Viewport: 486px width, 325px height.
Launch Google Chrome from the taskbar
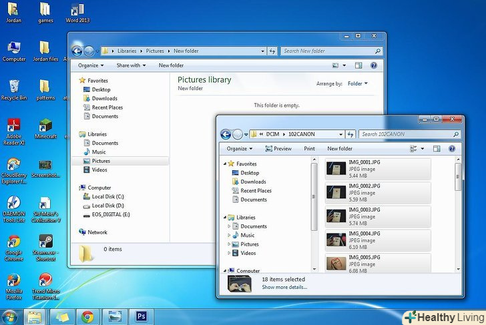coord(86,316)
